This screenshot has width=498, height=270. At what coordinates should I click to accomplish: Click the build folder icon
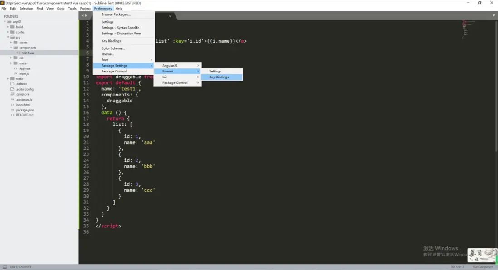coord(12,27)
